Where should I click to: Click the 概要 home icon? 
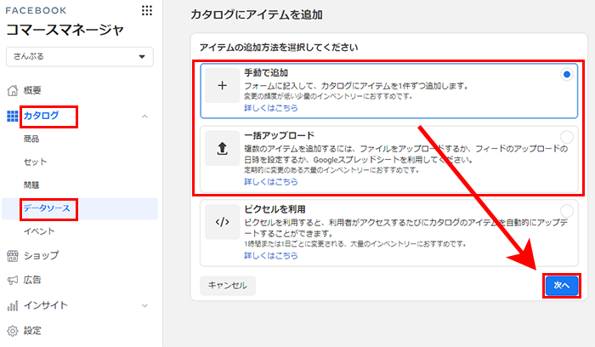[x=13, y=90]
